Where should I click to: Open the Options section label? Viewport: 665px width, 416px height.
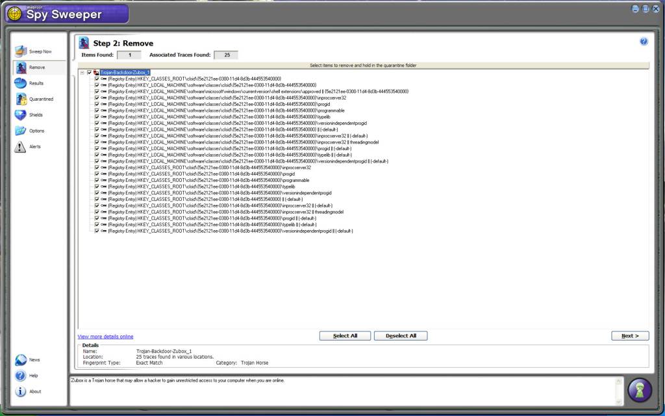[36, 131]
